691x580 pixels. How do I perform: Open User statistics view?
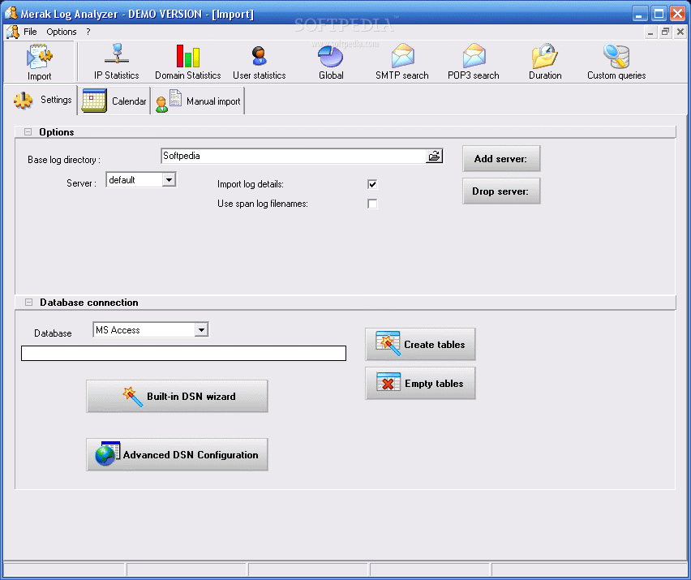[x=260, y=62]
